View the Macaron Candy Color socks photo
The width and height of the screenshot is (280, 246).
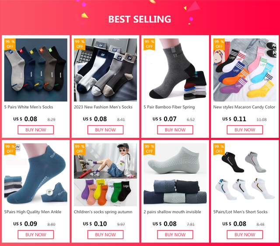[x=245, y=70]
